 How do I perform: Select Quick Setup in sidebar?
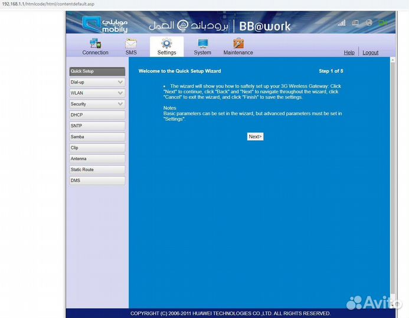[97, 71]
